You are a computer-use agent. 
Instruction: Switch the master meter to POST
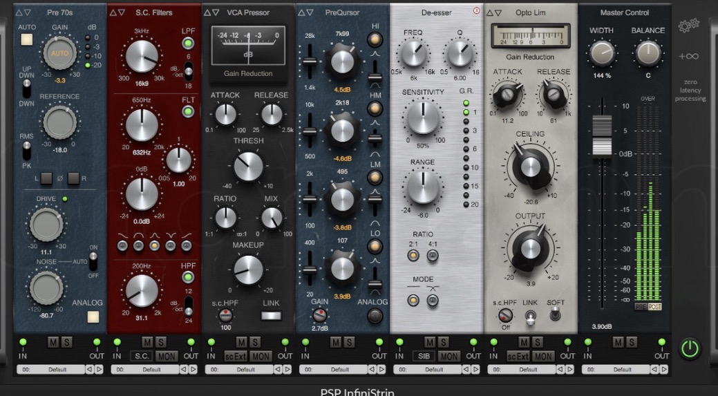(655, 307)
